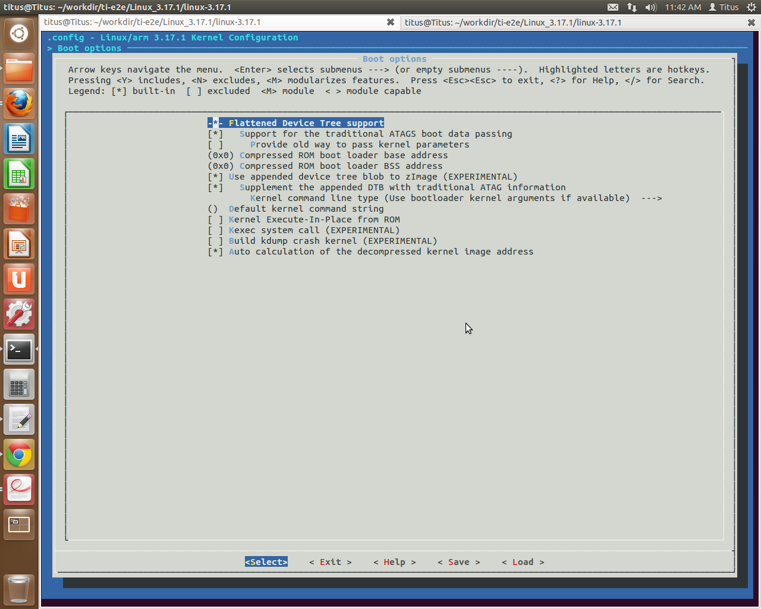Launch Firefox web browser from launcher
Screen dimensions: 761x609
(x=19, y=104)
